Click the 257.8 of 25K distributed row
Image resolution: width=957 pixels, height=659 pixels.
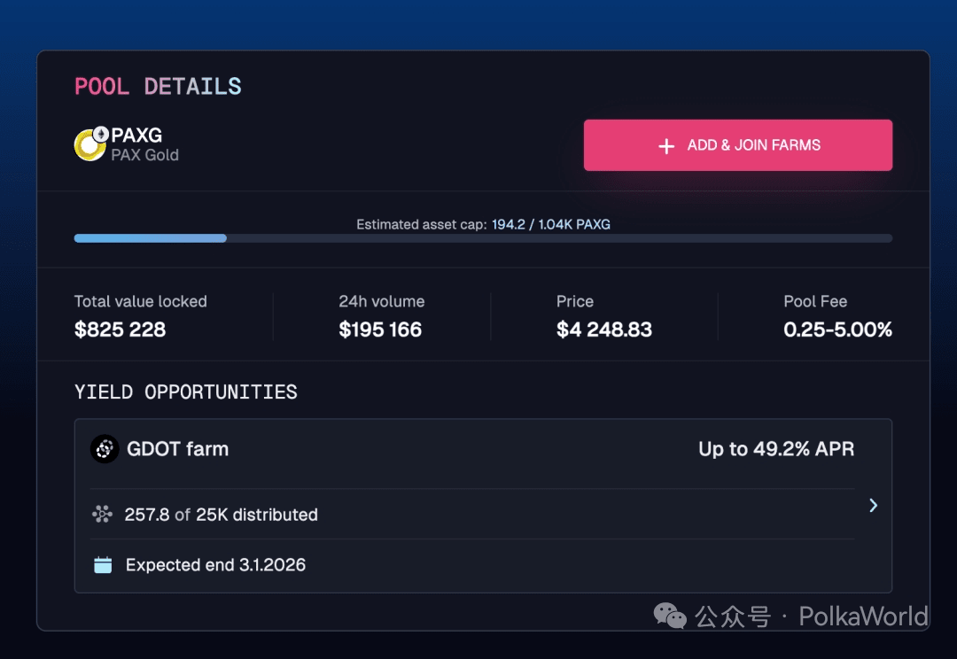[221, 515]
